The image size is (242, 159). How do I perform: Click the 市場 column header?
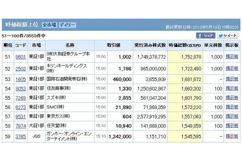pos(36,45)
